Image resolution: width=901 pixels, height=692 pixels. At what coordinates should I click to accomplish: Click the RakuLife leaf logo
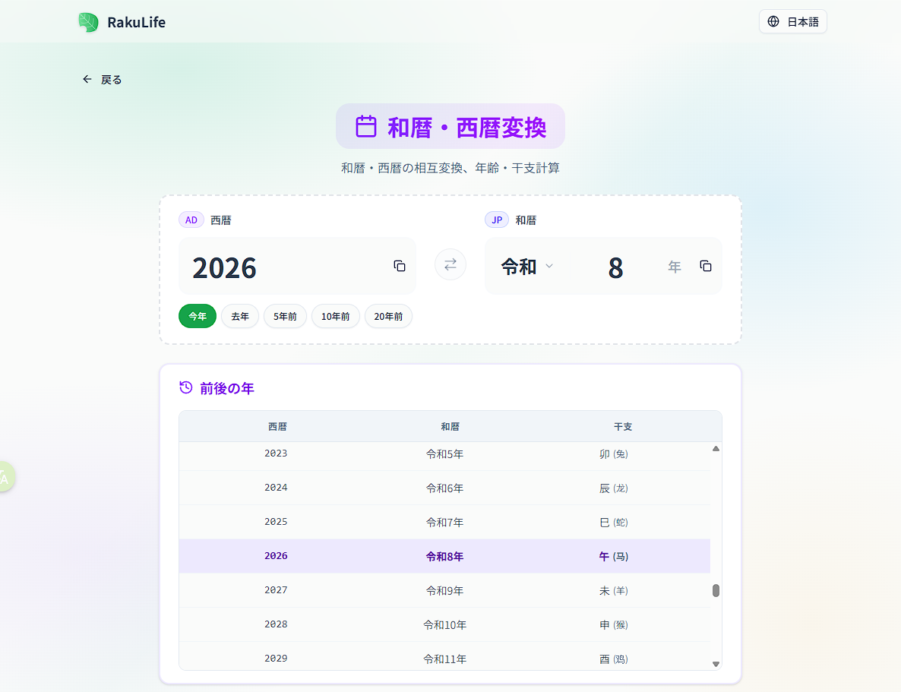(x=88, y=22)
